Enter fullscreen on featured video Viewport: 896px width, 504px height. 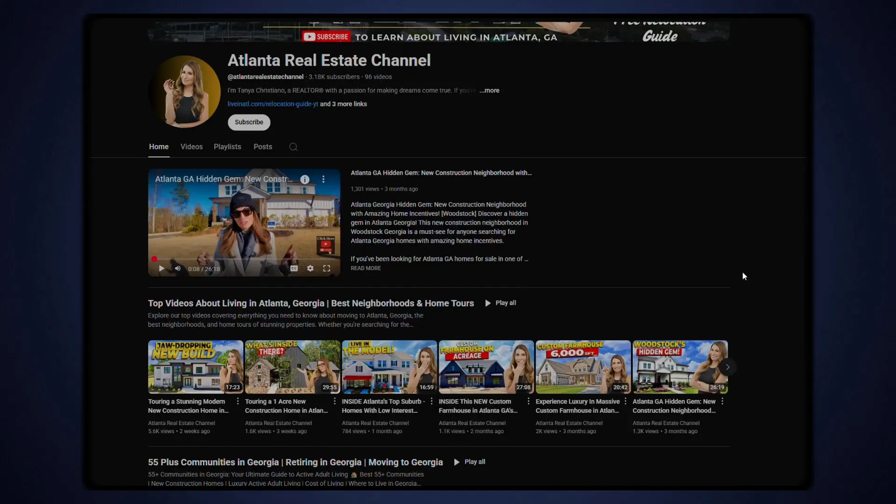click(327, 268)
